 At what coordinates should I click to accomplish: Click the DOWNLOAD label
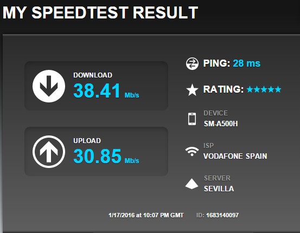(x=93, y=75)
